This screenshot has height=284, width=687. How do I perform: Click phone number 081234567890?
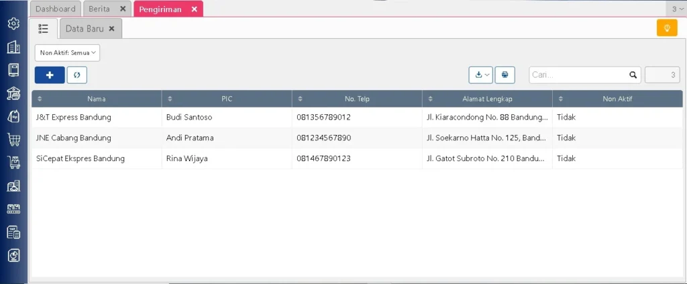point(324,138)
